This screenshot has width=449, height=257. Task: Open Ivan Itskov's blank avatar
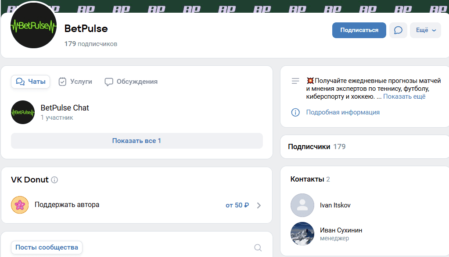point(302,205)
